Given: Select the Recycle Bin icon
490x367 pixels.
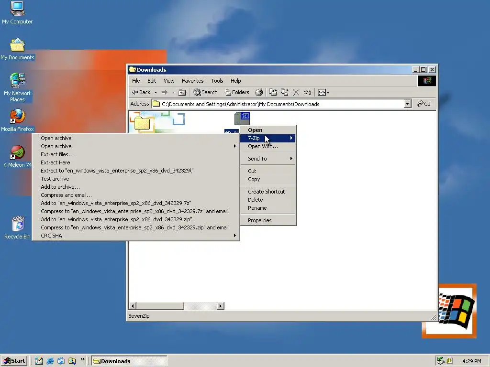Looking at the screenshot, I should point(18,227).
